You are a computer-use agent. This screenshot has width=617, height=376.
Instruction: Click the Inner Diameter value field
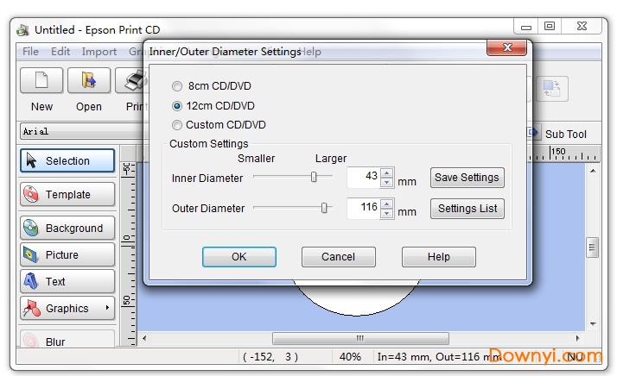(364, 177)
